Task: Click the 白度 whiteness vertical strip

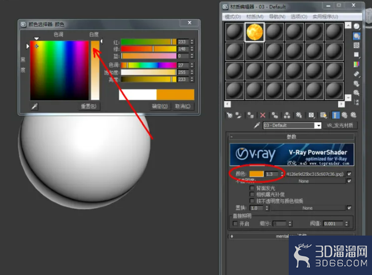Action: tap(95, 71)
